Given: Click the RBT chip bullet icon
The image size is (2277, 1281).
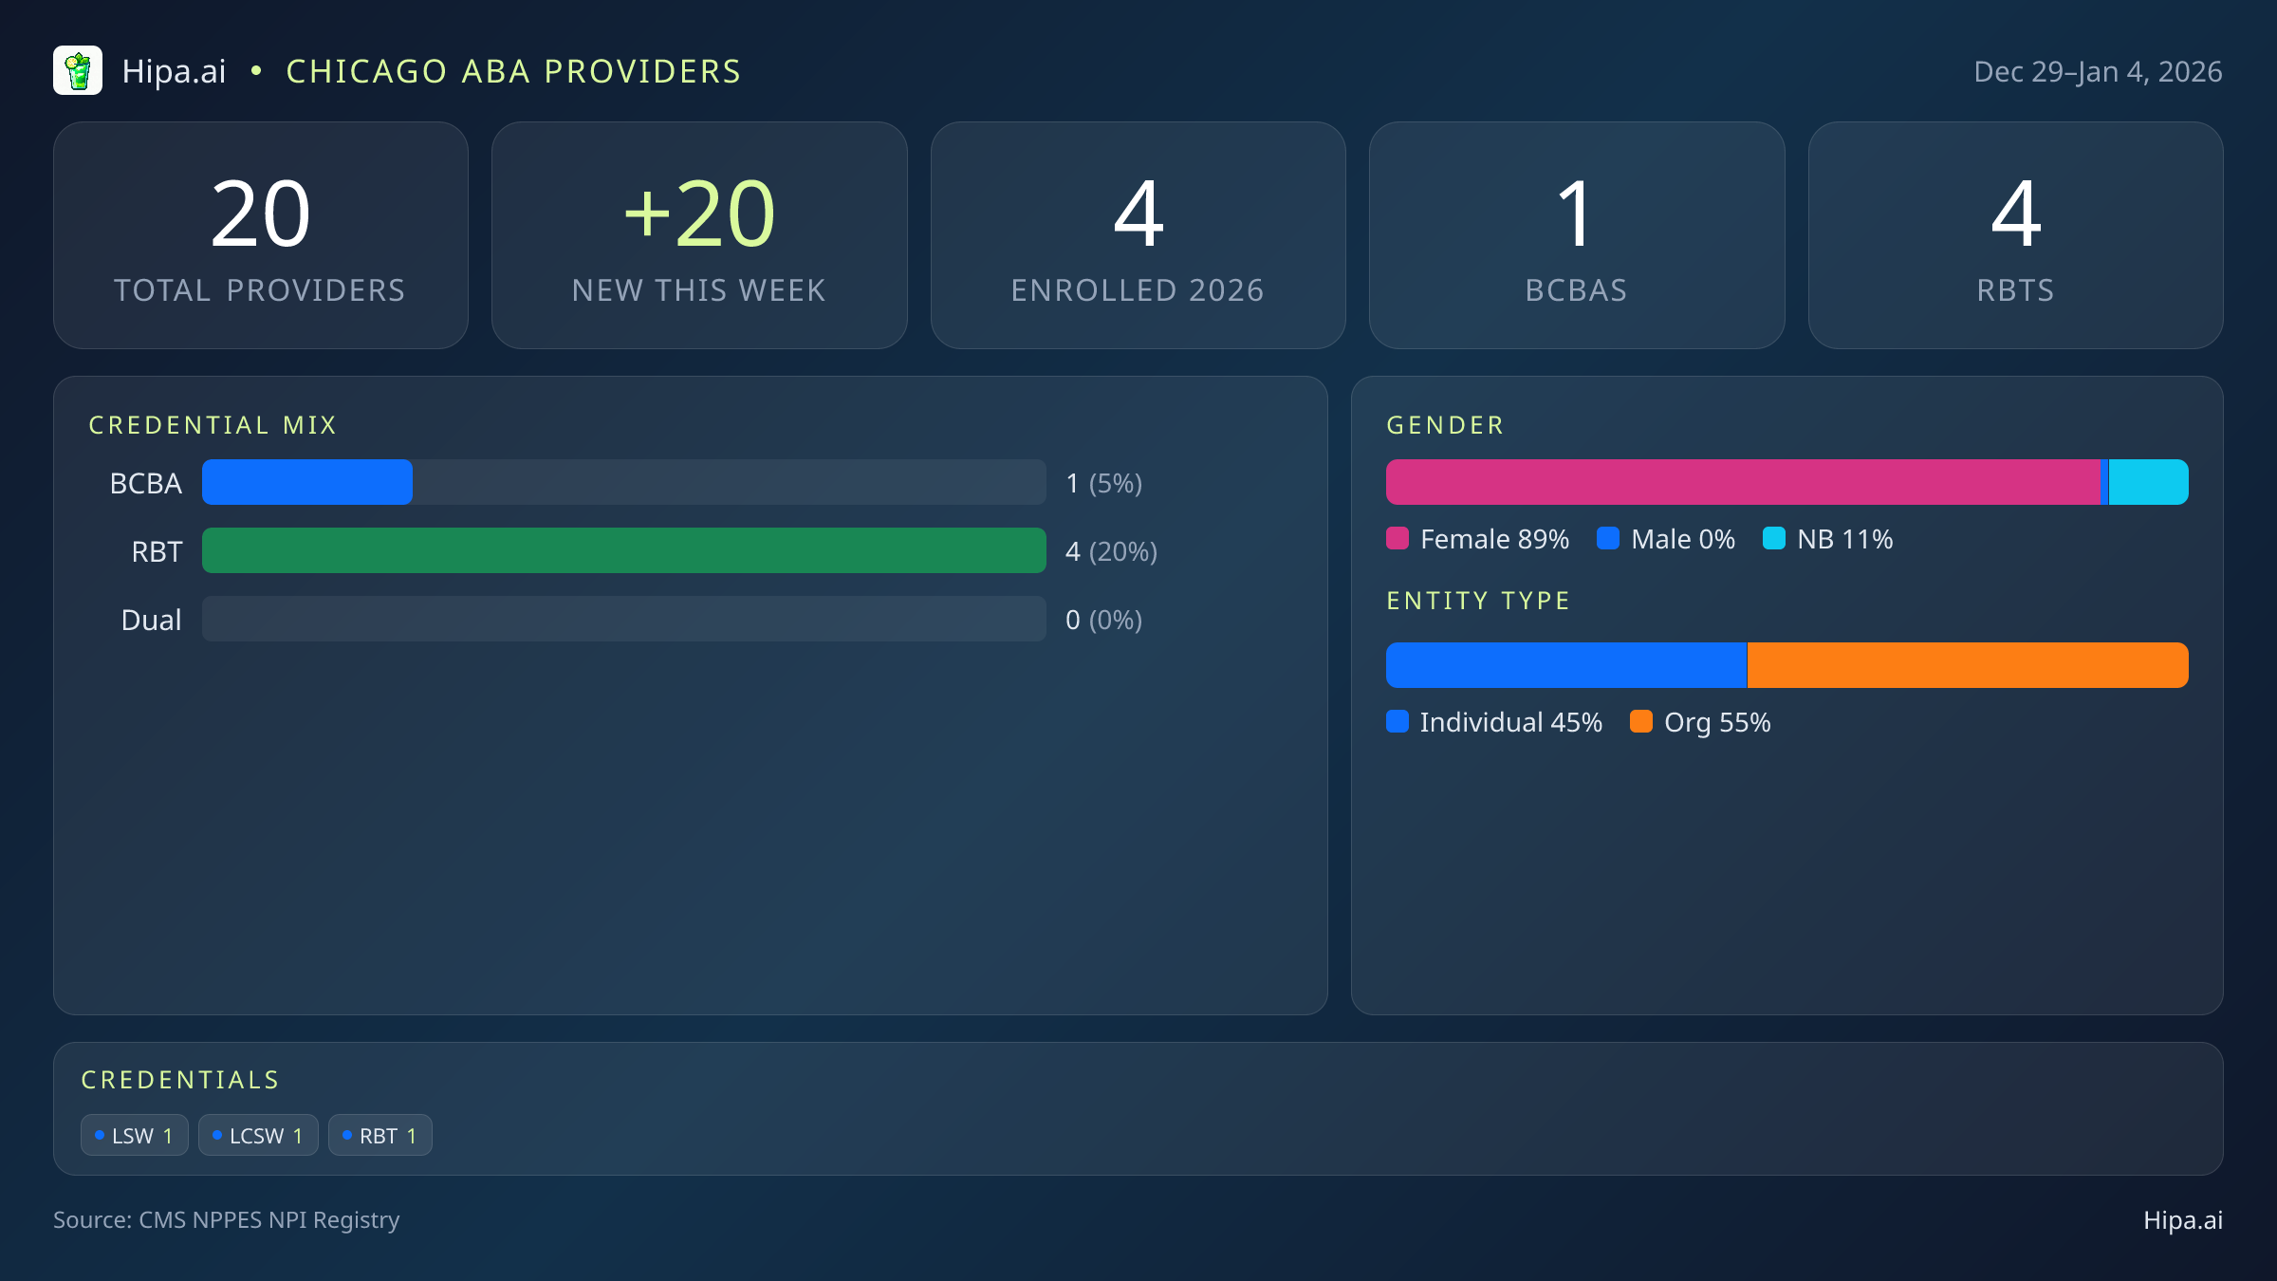Looking at the screenshot, I should (345, 1135).
